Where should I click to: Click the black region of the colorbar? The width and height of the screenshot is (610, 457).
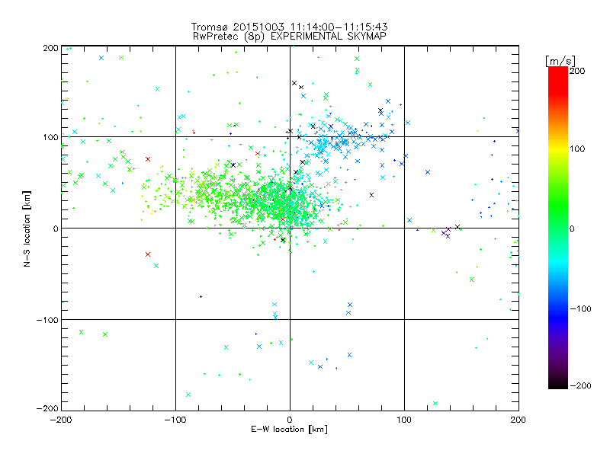tap(558, 383)
